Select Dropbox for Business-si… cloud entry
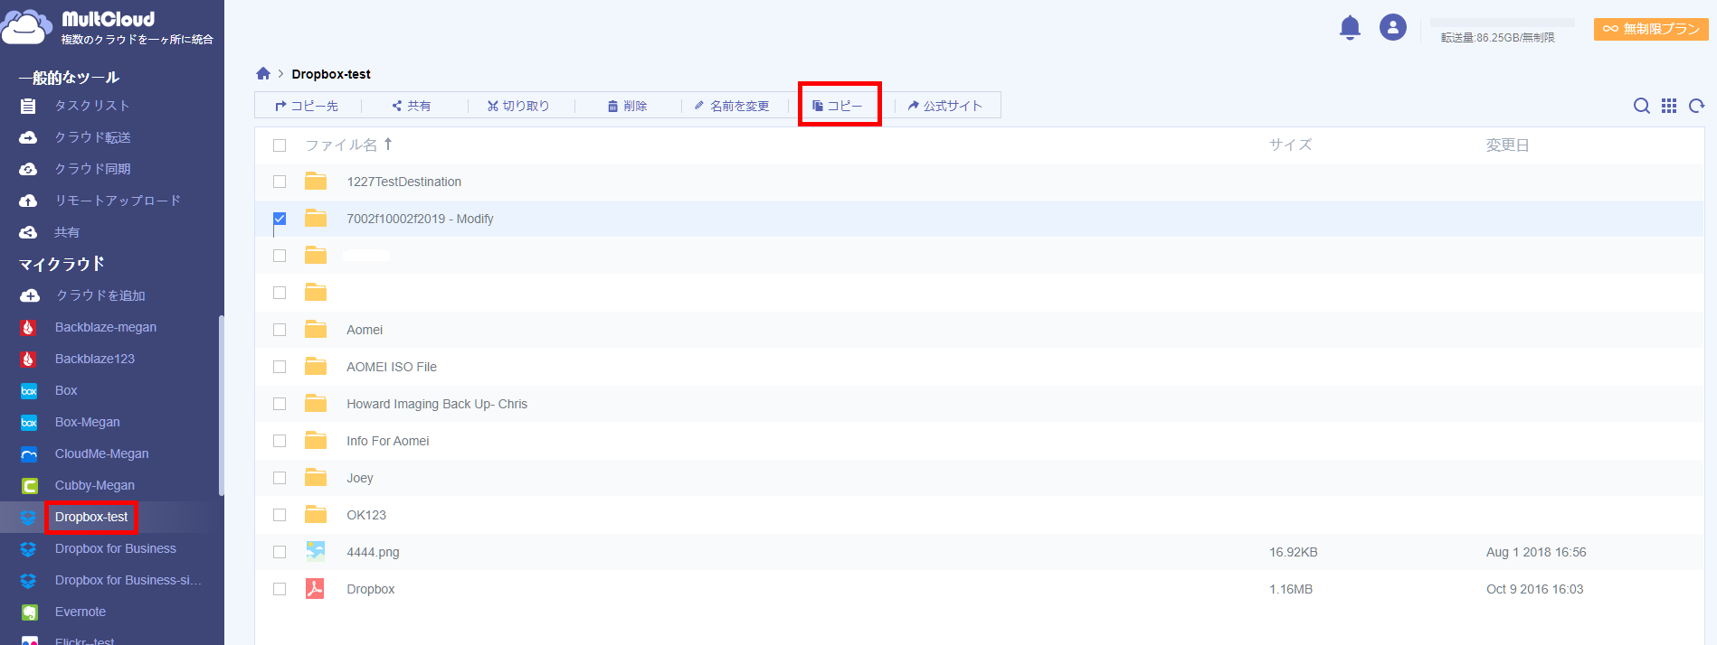The height and width of the screenshot is (645, 1717). [x=128, y=580]
